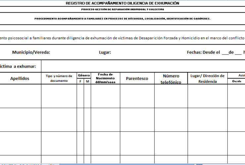Viewport: 245px width, 165px height.
Task: Select the 'PROCEDIMIENTO ACOMPAÑAMIENTO A FAMILIARES' row
Action: tap(122, 18)
